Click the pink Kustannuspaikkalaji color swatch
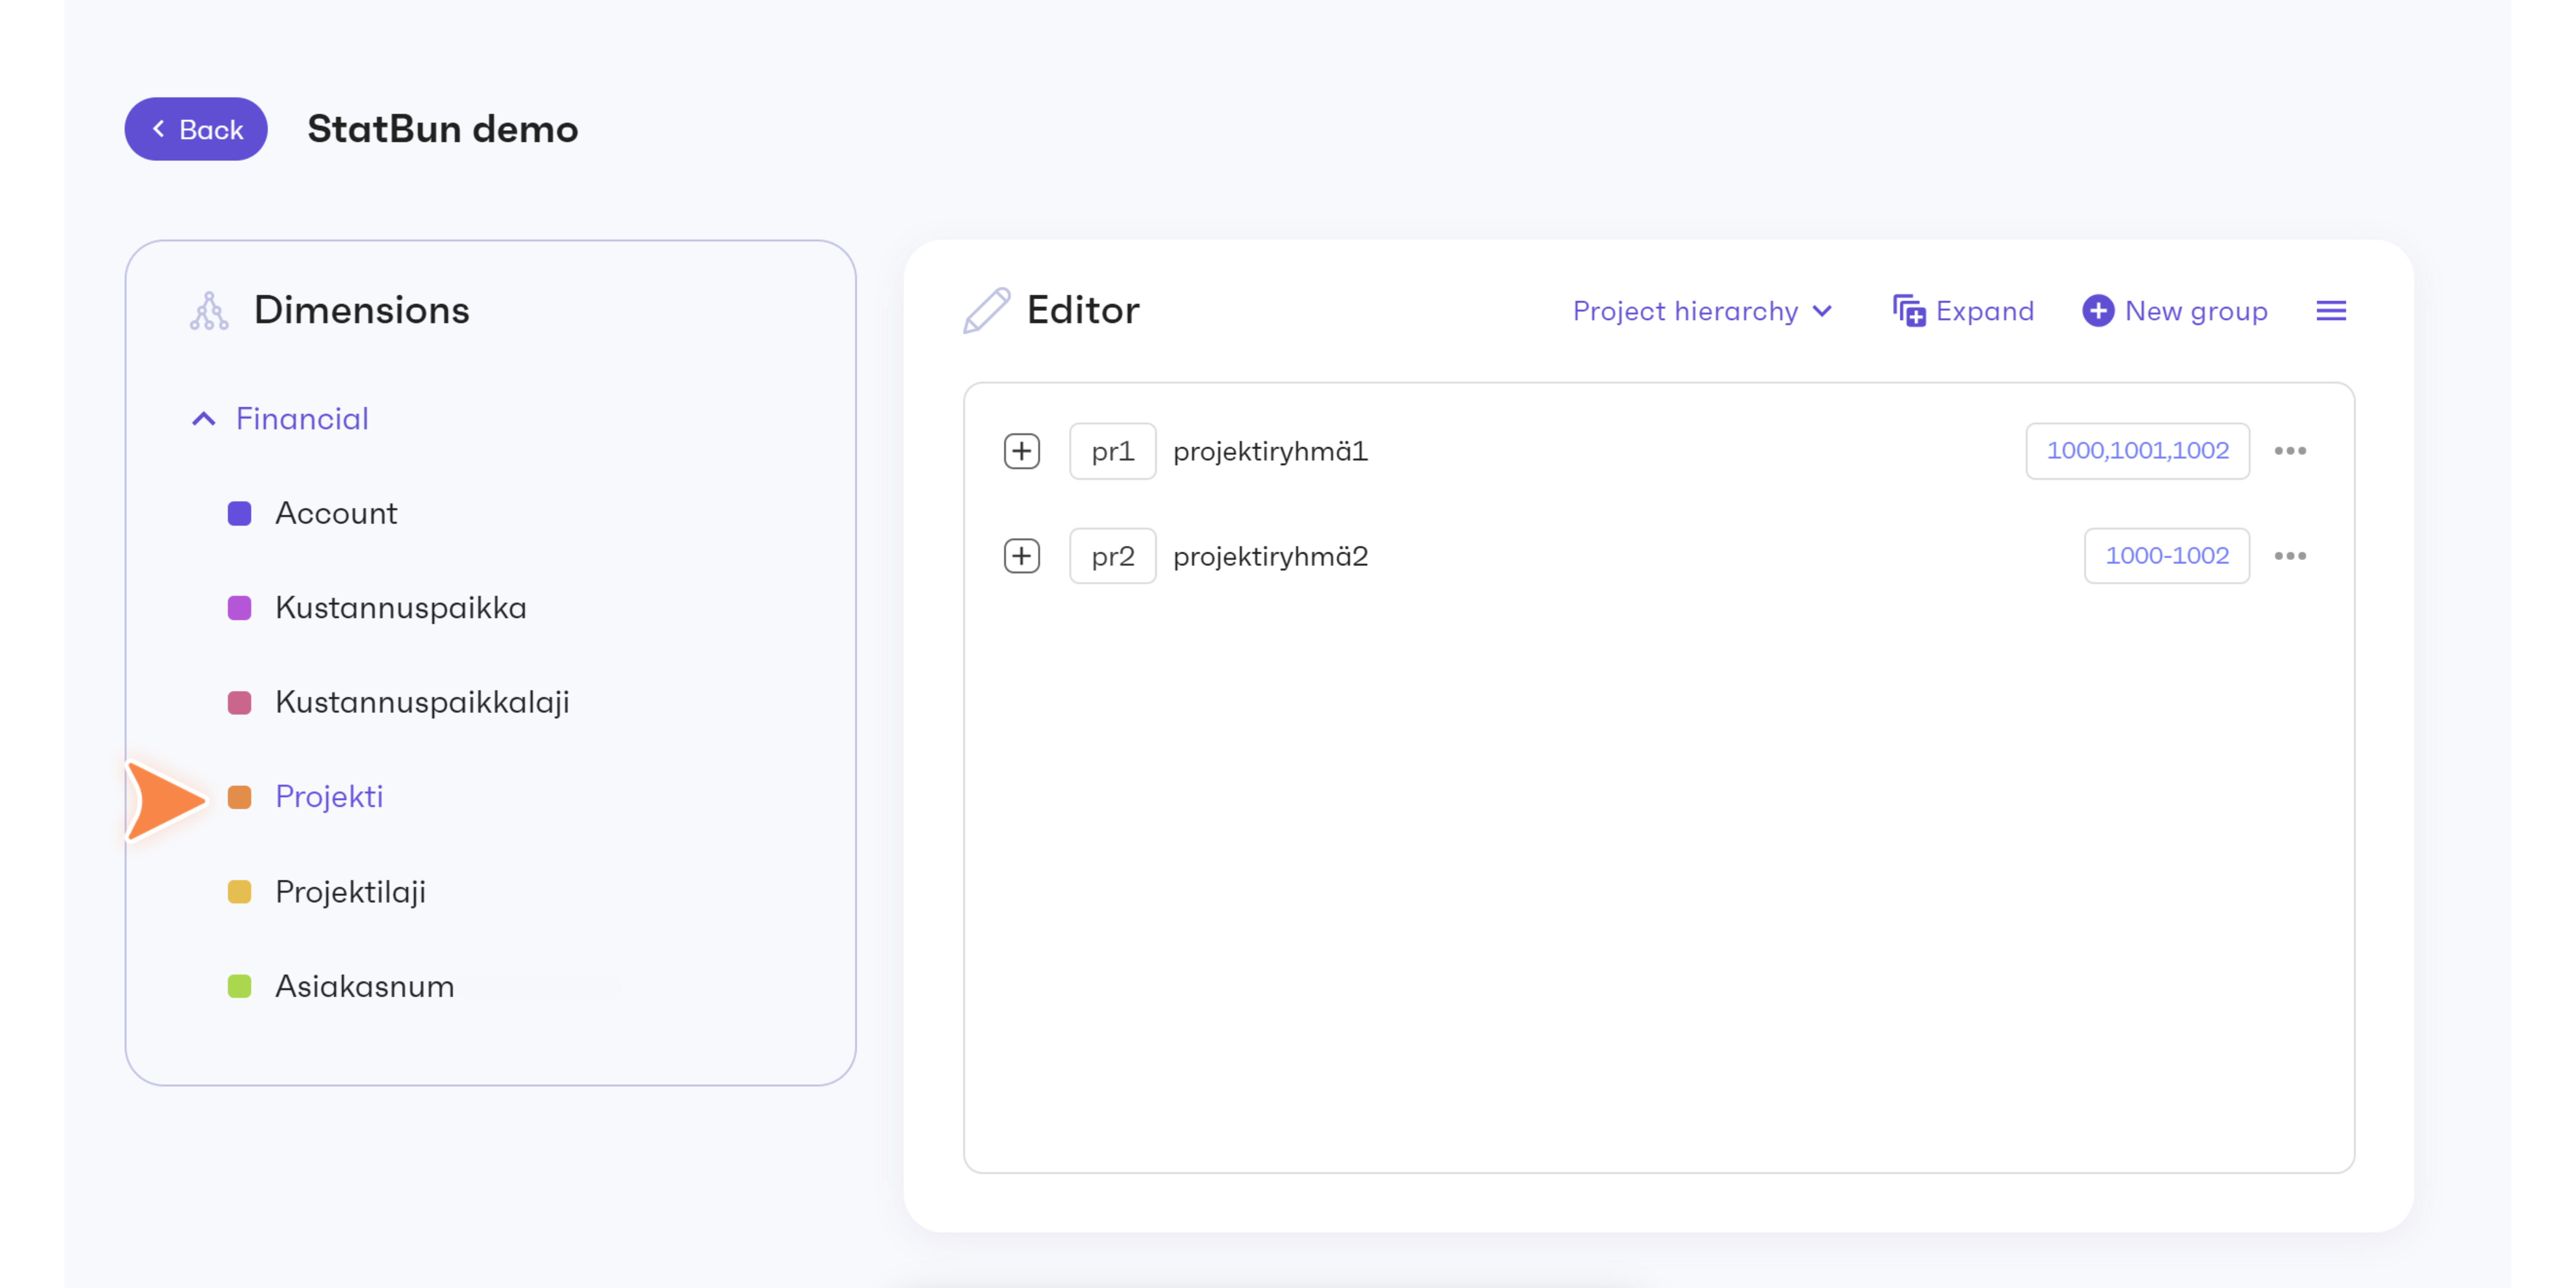The width and height of the screenshot is (2576, 1288). (239, 703)
